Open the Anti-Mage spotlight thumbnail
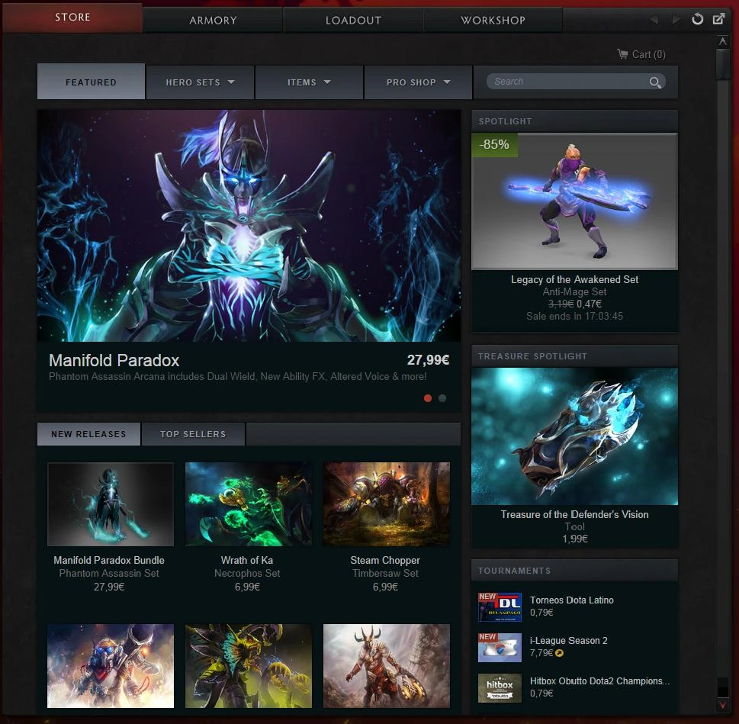739x724 pixels. (x=574, y=201)
